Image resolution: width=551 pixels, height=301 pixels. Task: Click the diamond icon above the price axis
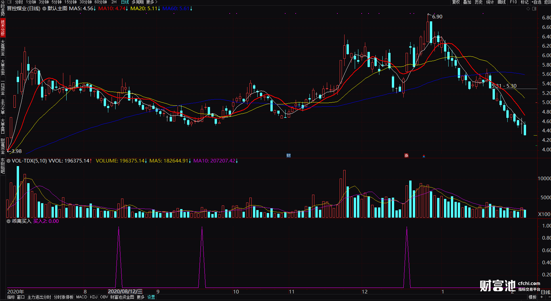pos(528,9)
